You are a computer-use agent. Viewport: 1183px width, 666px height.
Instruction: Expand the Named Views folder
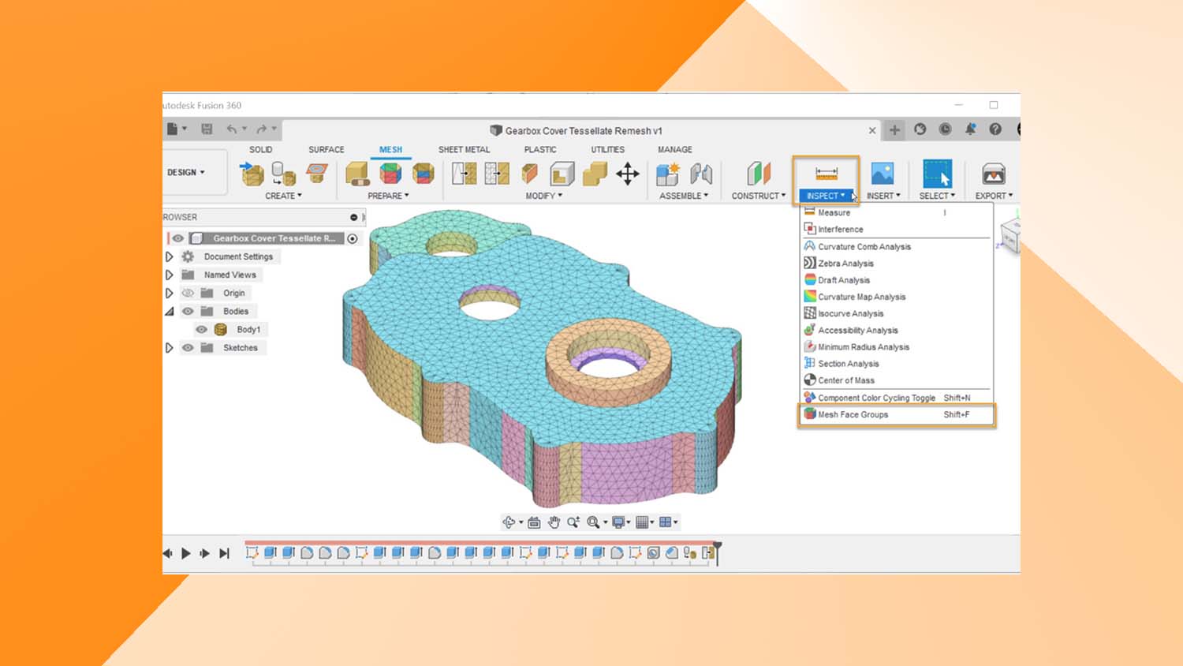coord(168,275)
